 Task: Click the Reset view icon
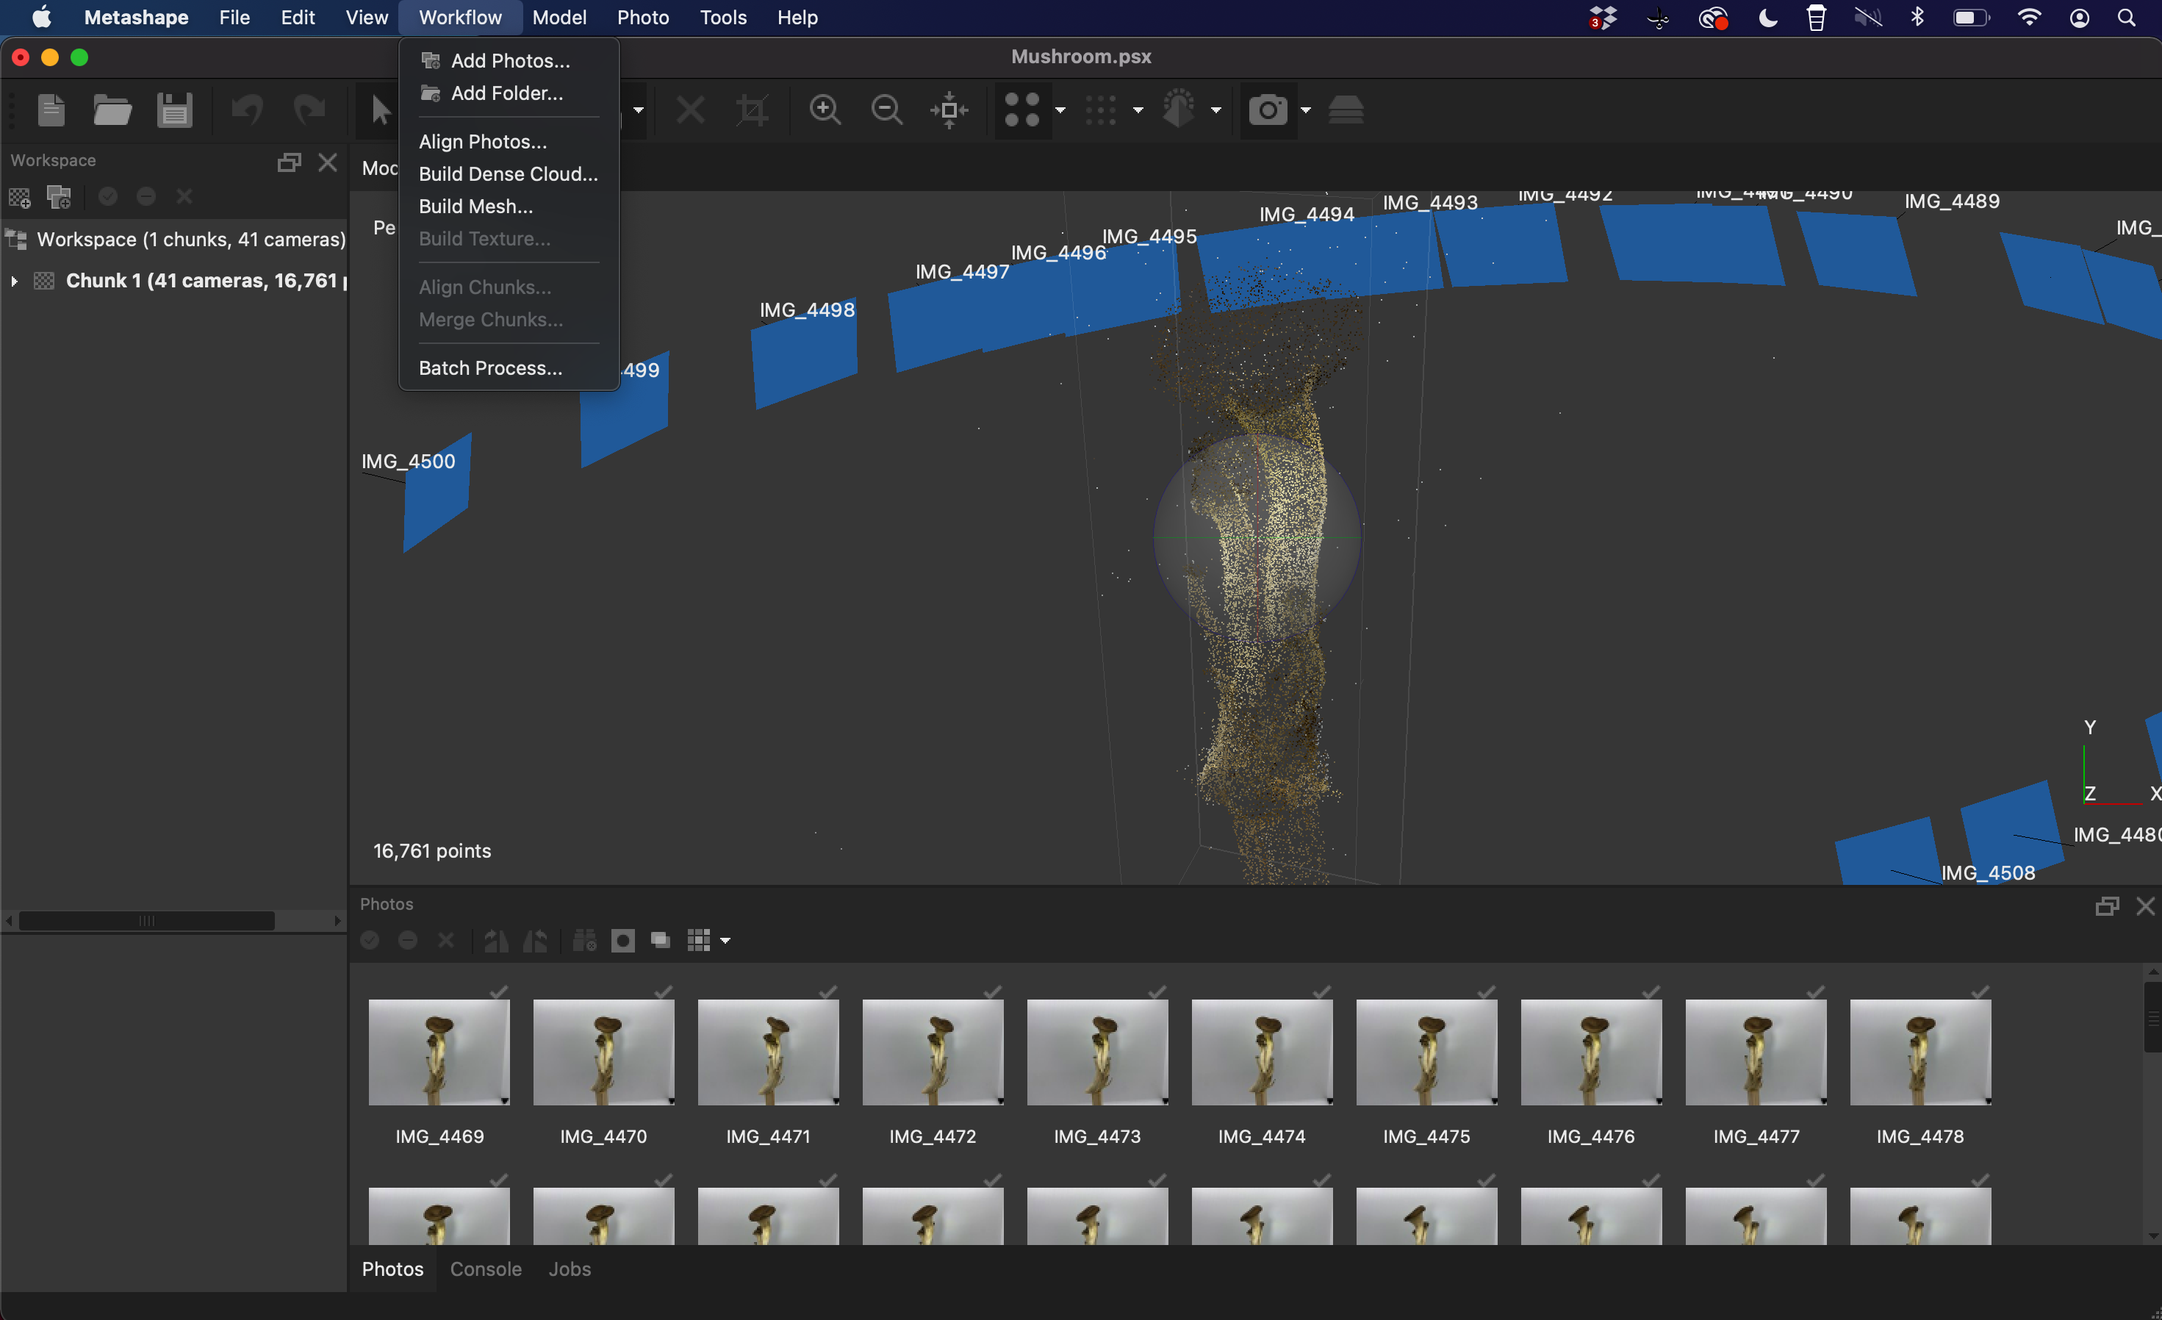949,110
